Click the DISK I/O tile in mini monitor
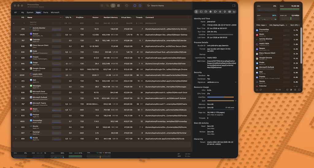This screenshot has width=314, height=168. pos(289,17)
